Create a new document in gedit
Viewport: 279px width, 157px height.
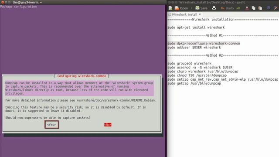pyautogui.click(x=170, y=8)
